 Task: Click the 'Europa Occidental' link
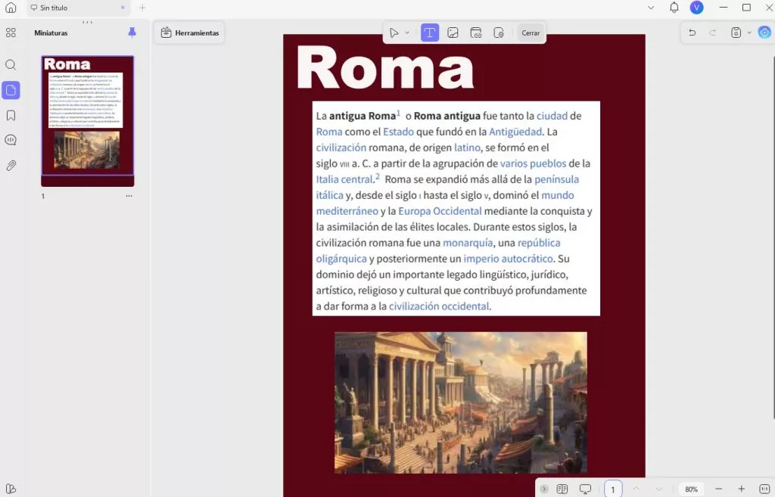440,211
